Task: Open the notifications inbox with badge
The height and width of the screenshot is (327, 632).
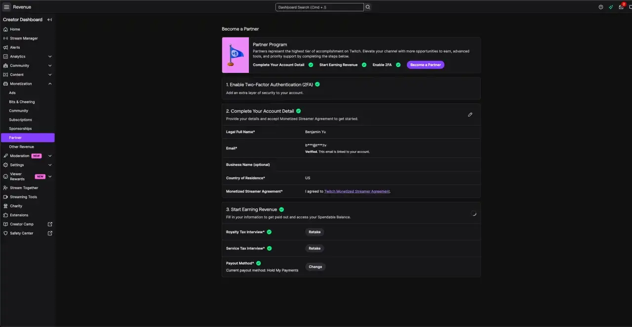Action: tap(621, 7)
